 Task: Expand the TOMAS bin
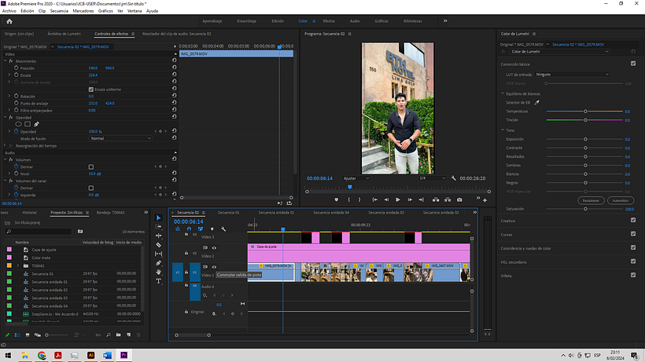coord(18,266)
